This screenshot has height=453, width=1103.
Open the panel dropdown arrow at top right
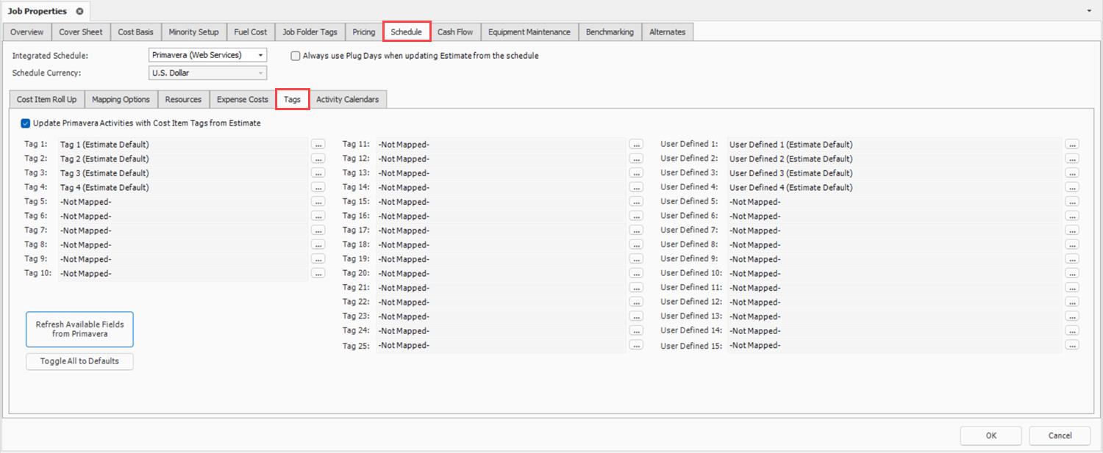[x=1089, y=12]
